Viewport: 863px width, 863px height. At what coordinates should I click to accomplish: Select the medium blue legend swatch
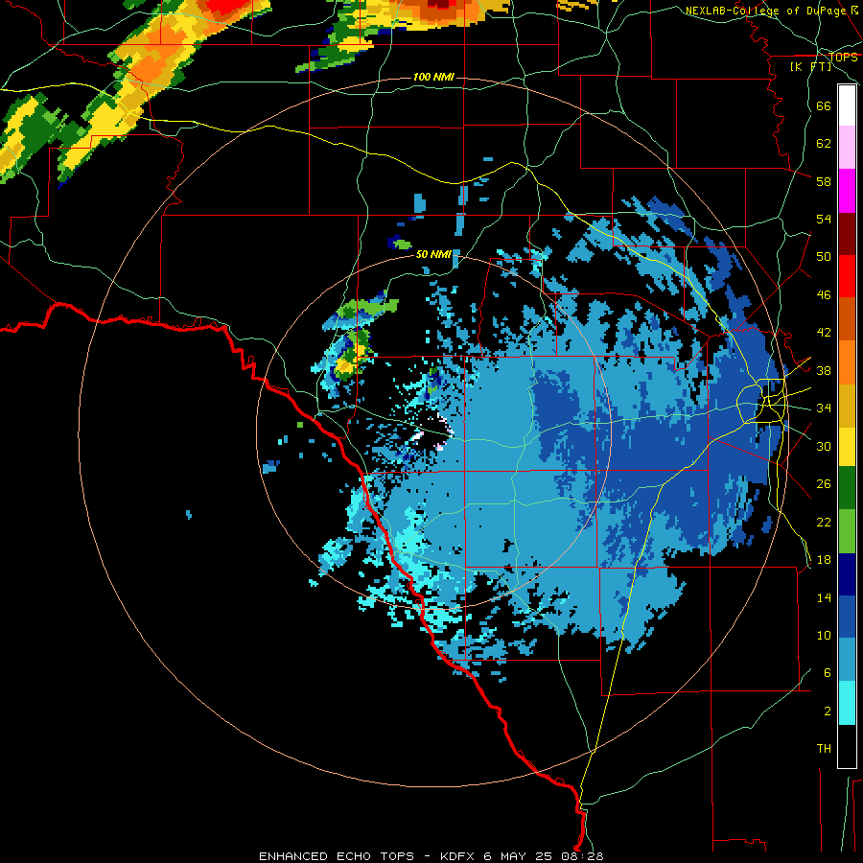pos(847,617)
